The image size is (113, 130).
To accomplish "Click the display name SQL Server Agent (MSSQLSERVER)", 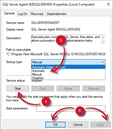I will pos(56,29).
